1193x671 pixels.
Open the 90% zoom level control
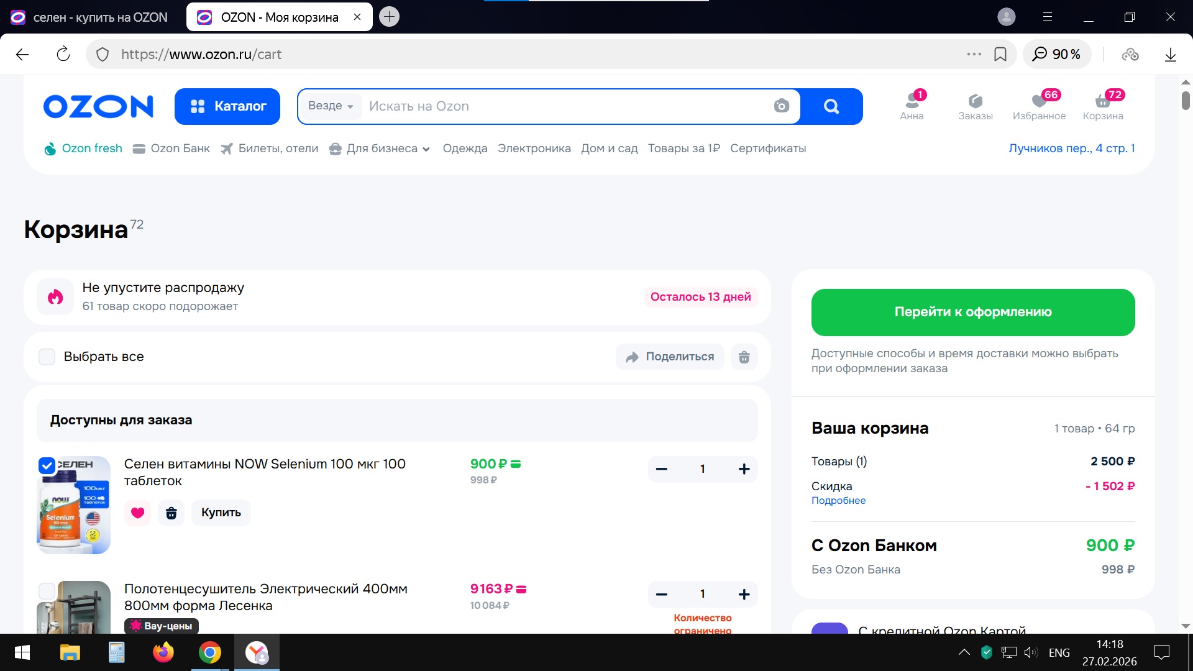point(1057,55)
